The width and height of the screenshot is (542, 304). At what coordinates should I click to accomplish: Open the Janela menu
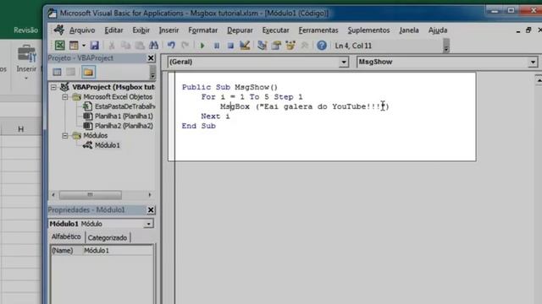[409, 30]
